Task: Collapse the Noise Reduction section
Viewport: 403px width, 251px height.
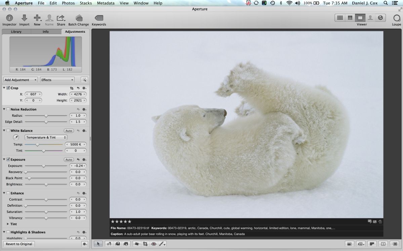Action: pos(4,109)
